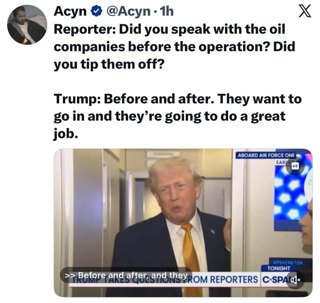
Task: Click the Trump quote paragraph text
Action: coord(177,116)
